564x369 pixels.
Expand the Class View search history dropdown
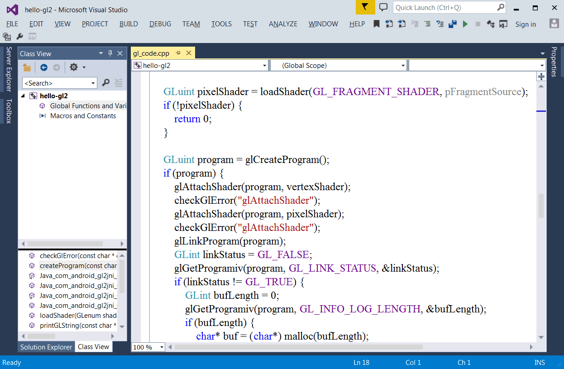pyautogui.click(x=93, y=83)
